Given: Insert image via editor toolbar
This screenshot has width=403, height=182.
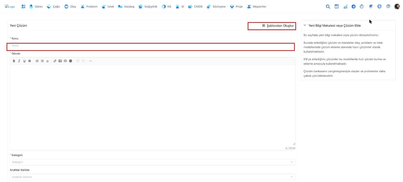Looking at the screenshot, I should click(60, 61).
